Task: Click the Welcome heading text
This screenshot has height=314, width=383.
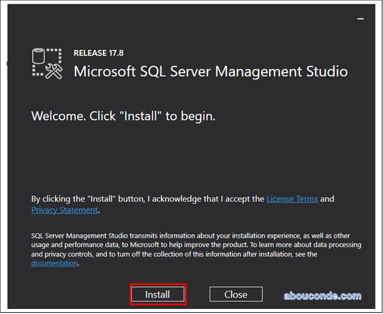Action: 123,117
